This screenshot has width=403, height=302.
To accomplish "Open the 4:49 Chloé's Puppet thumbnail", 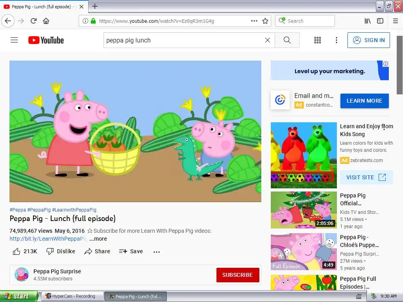I will pyautogui.click(x=303, y=252).
